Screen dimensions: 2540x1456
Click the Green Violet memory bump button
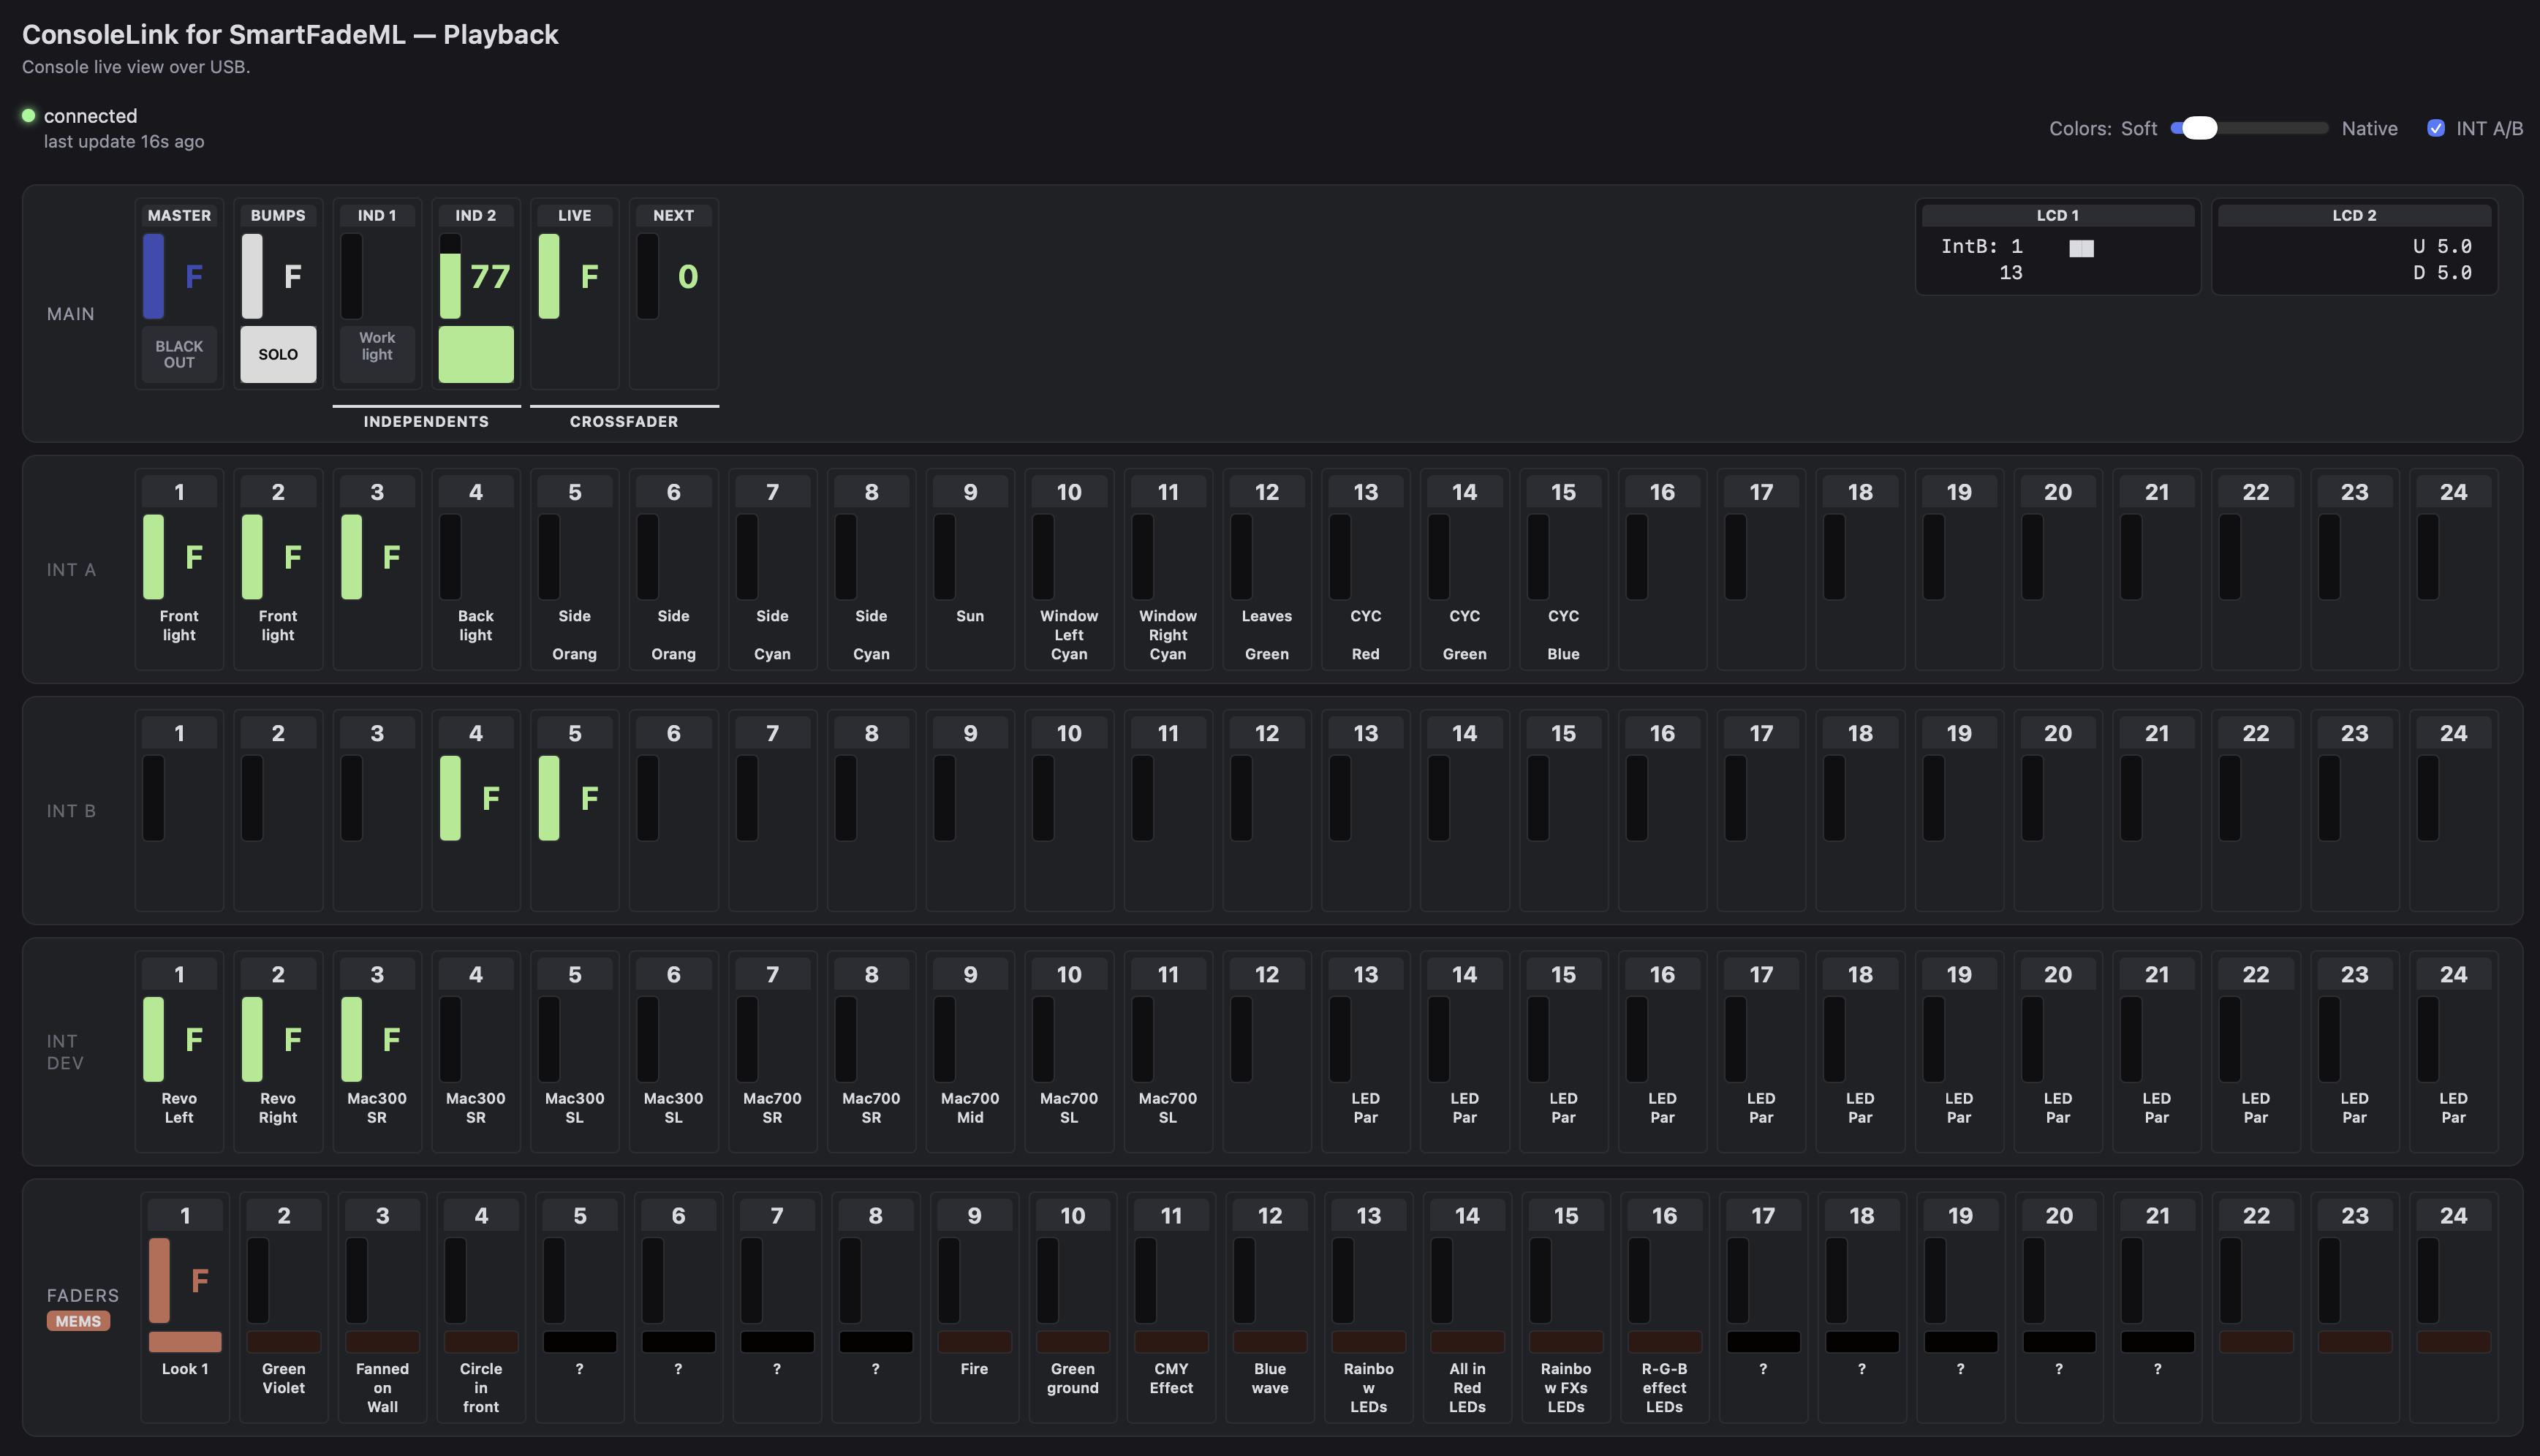click(284, 1342)
